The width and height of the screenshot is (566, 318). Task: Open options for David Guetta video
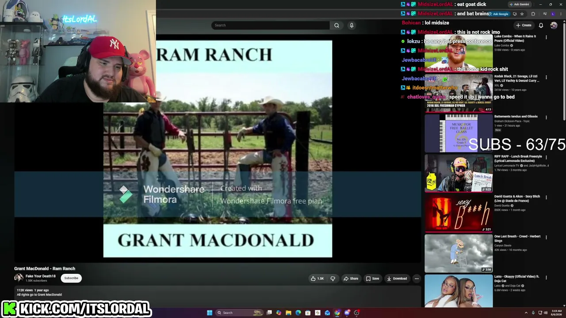pyautogui.click(x=546, y=197)
